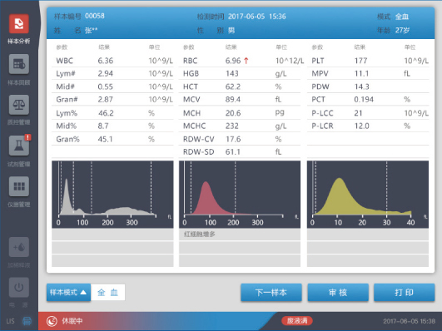The image size is (442, 331).
Task: Click the red RBC histogram chart
Action: [240, 194]
